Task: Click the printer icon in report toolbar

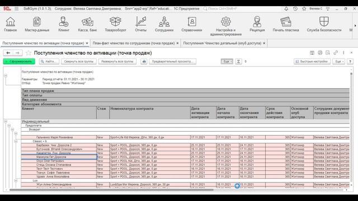Action: (144, 61)
